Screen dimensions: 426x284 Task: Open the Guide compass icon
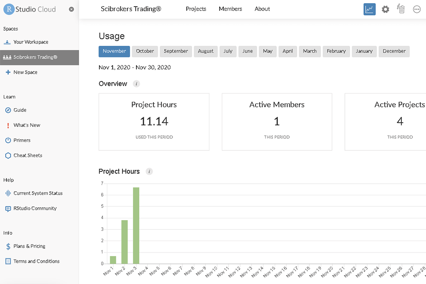pos(8,110)
